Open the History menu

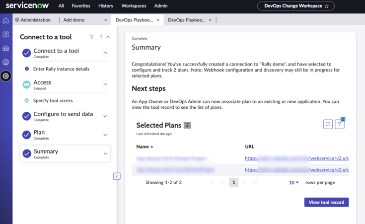pos(106,6)
